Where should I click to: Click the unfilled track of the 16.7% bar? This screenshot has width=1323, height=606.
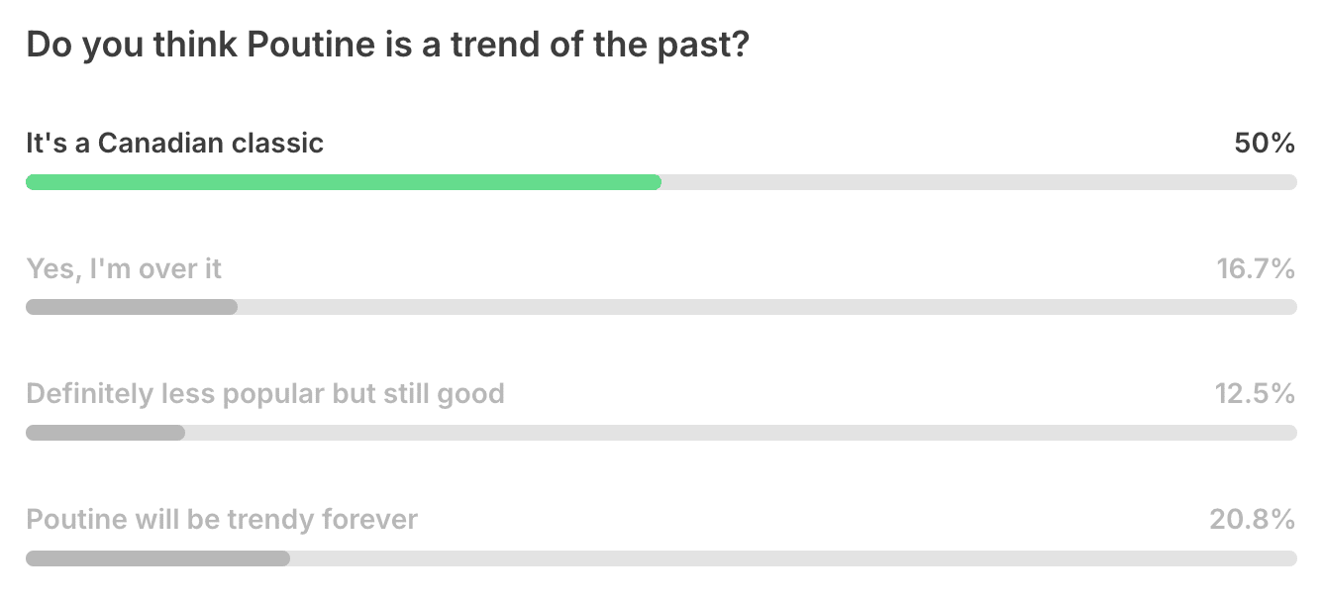(767, 307)
